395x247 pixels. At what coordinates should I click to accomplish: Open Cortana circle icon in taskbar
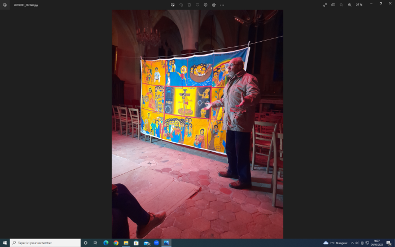85,242
